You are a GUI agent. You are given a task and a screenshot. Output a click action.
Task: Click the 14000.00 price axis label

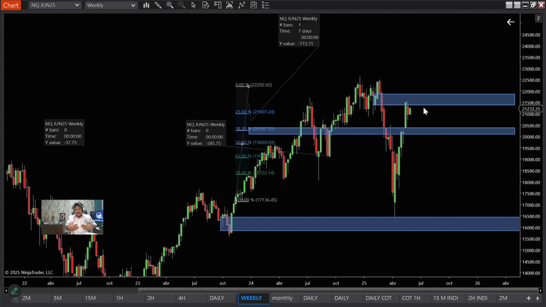(x=531, y=273)
